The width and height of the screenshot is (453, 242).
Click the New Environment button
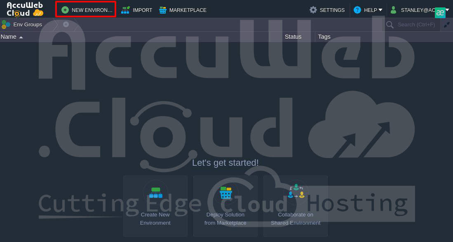pos(86,10)
